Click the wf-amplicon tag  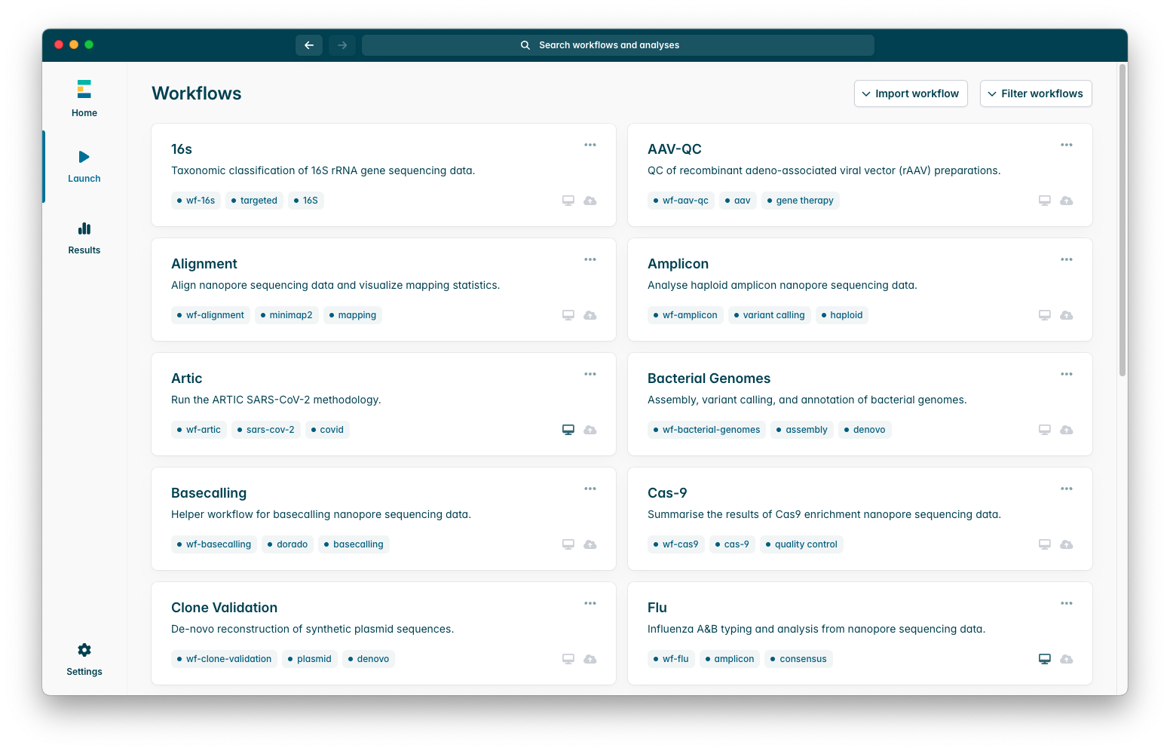click(685, 315)
